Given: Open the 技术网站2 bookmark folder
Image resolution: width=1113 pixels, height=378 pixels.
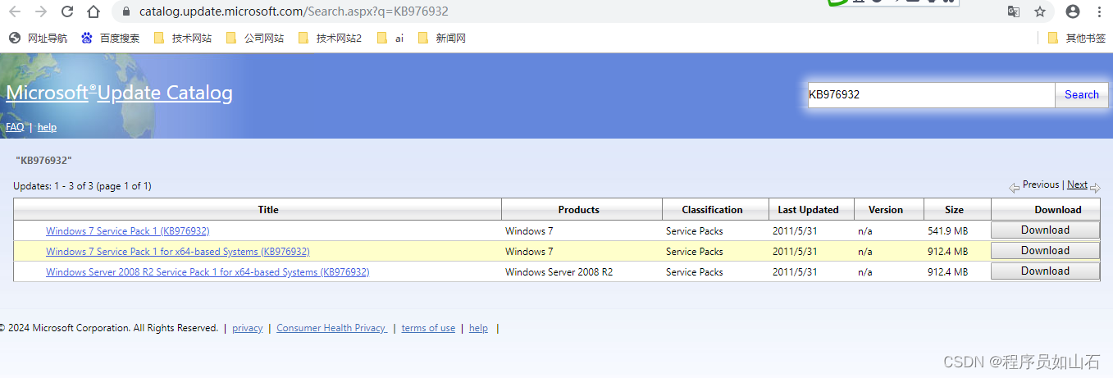Looking at the screenshot, I should tap(329, 38).
